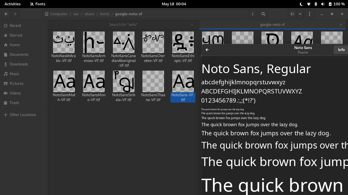This screenshot has width=348, height=195.
Task: Click the battery 100 % indicator
Action: pos(337,4)
